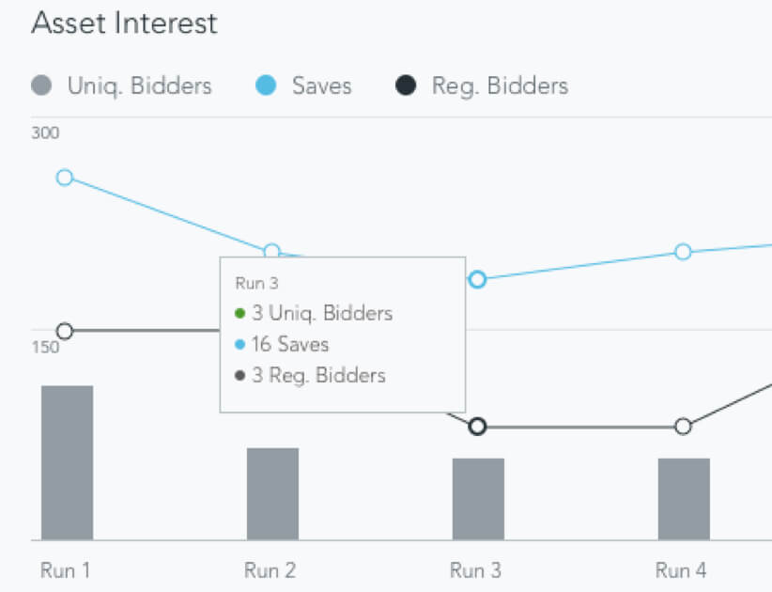
Task: Select the gray Uniq. Bidders bar for Run 1
Action: pyautogui.click(x=67, y=462)
